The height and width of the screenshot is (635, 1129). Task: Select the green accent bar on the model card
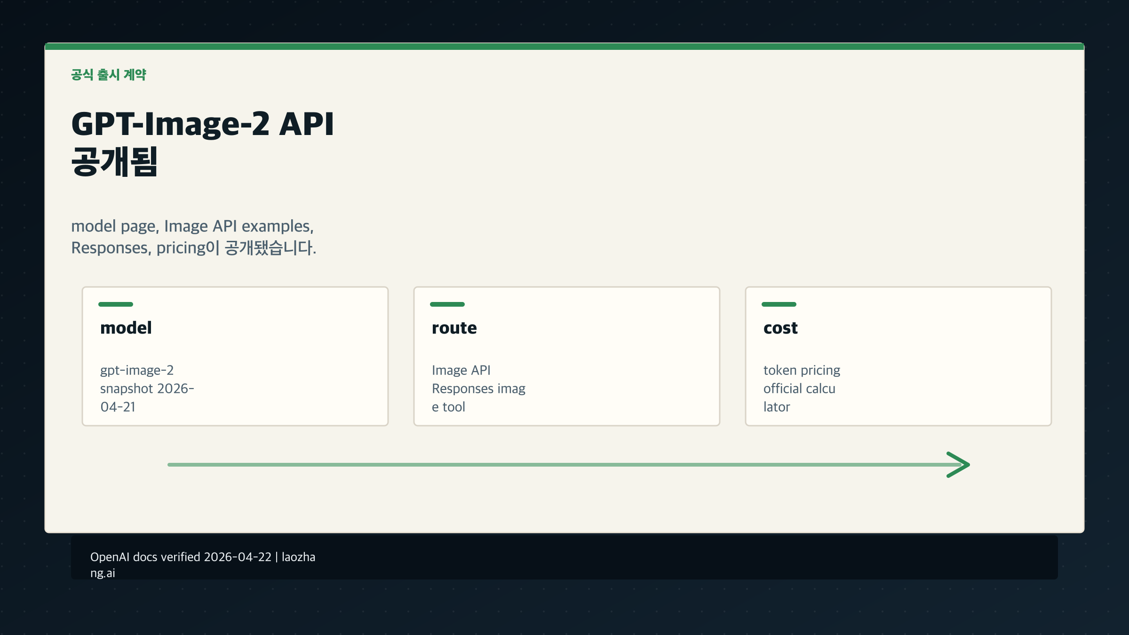[115, 305]
